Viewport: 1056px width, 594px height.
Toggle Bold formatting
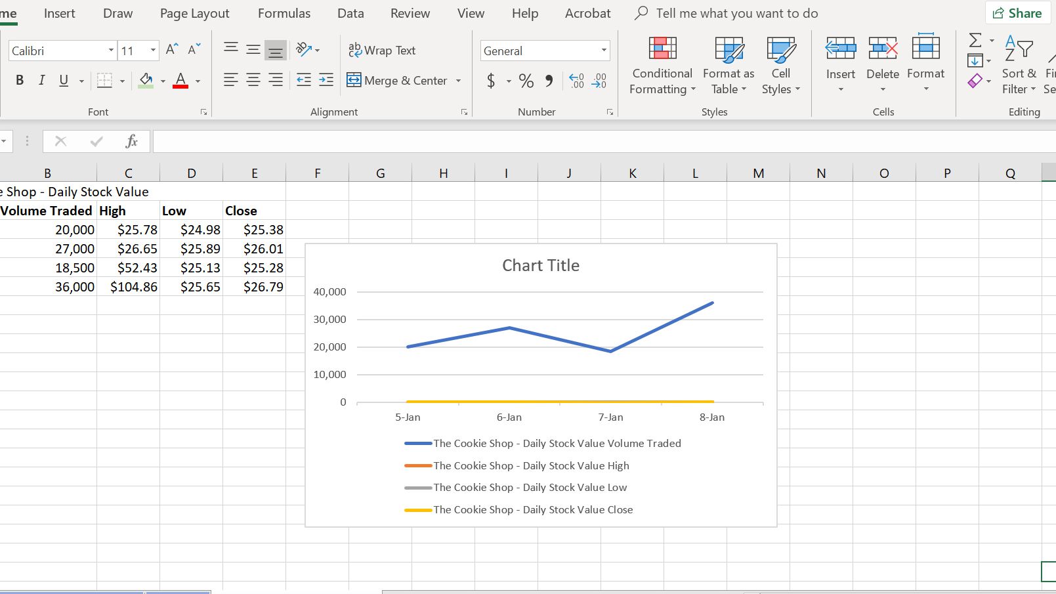click(x=20, y=80)
